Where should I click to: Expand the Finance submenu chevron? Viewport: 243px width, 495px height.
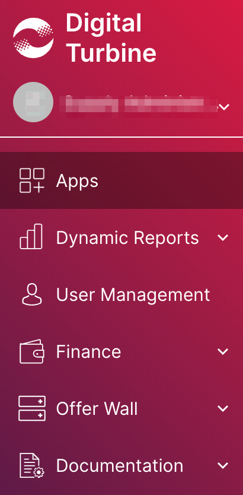223,351
